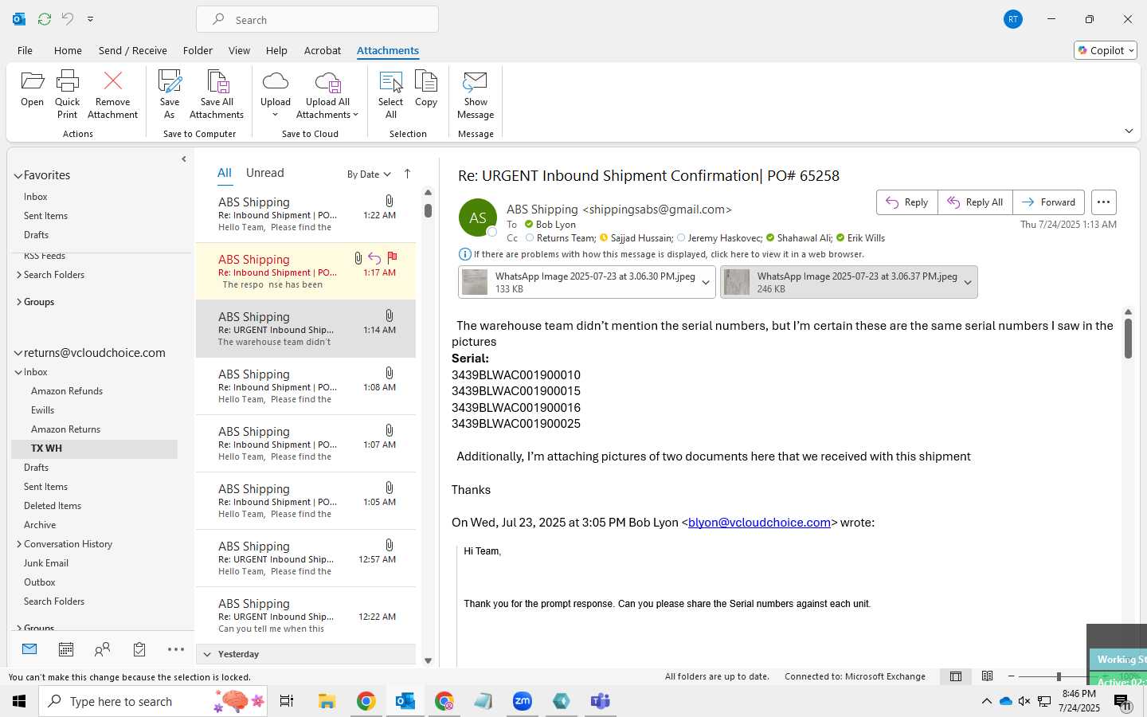Click RT account avatar in title bar
This screenshot has height=717, width=1147.
(x=1013, y=19)
